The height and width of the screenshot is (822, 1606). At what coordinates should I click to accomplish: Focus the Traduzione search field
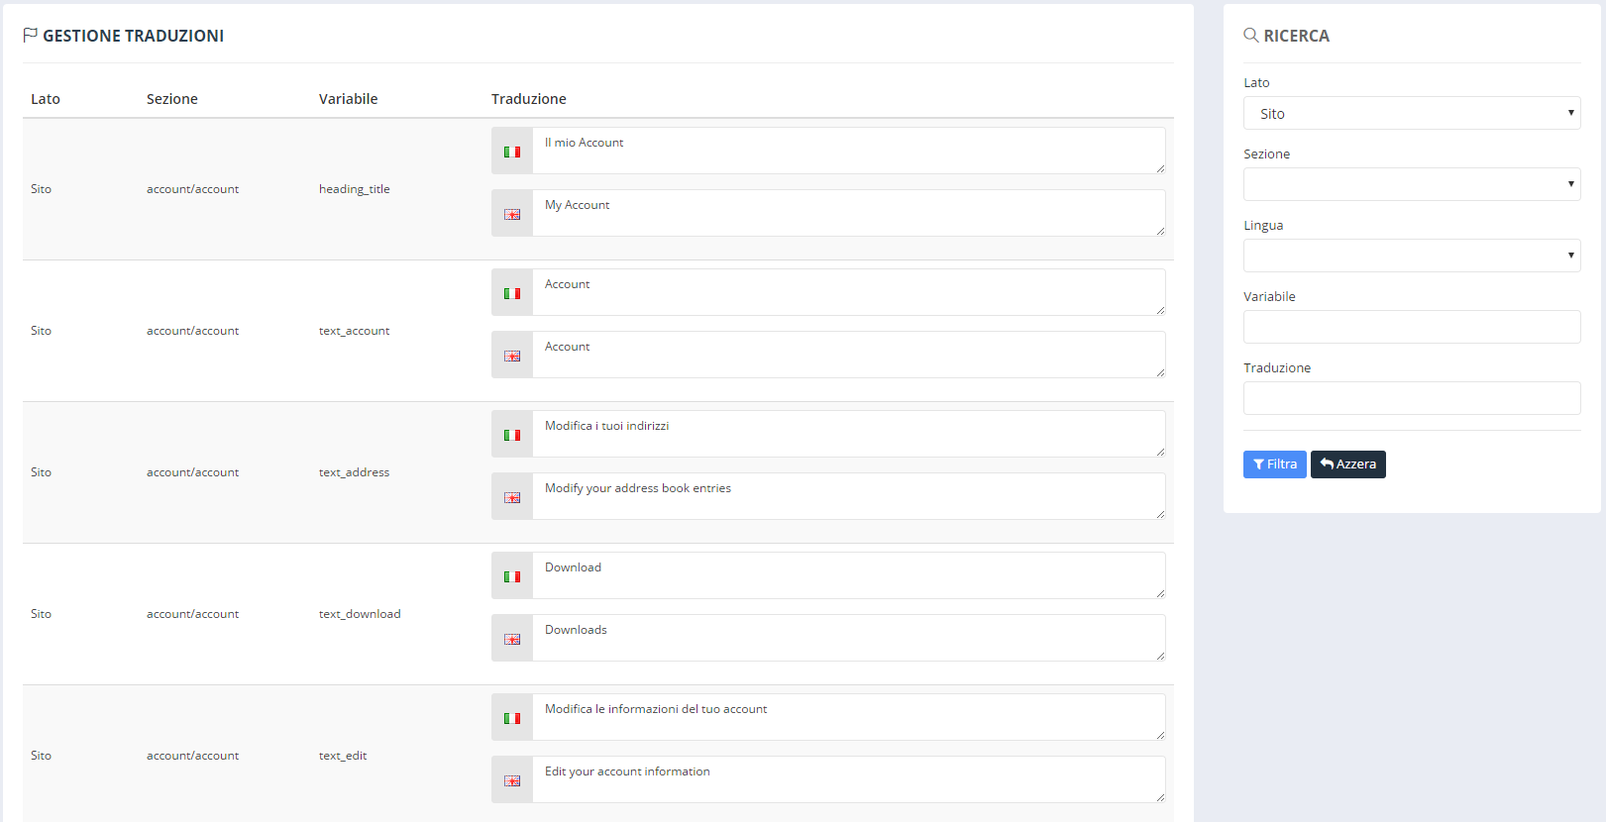click(x=1412, y=398)
